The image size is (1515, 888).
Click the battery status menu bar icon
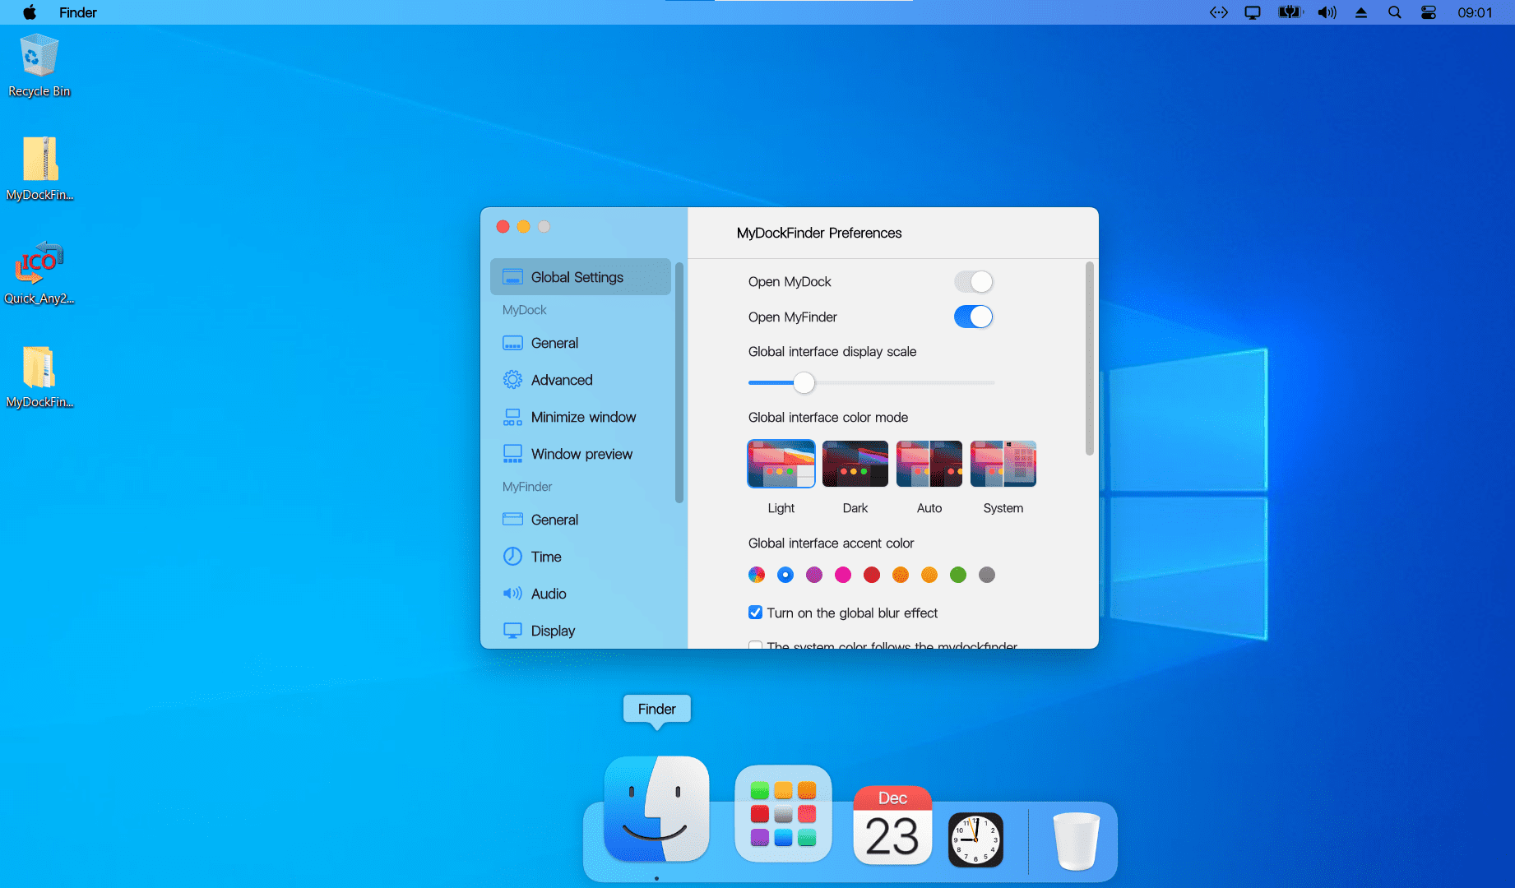coord(1290,12)
